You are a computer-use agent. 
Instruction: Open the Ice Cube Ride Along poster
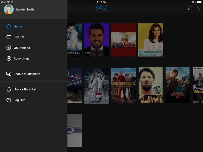198,85
